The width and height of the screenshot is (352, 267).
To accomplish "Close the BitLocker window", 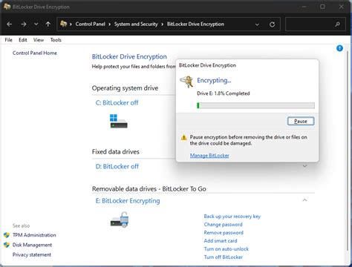I will [x=341, y=7].
